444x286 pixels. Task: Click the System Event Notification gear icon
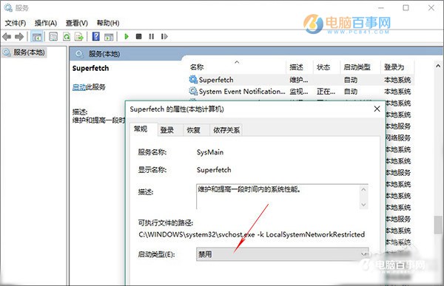coord(193,91)
